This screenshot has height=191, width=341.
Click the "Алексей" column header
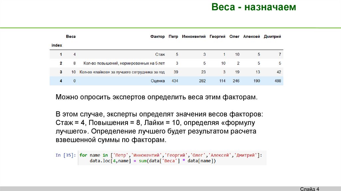coord(251,37)
